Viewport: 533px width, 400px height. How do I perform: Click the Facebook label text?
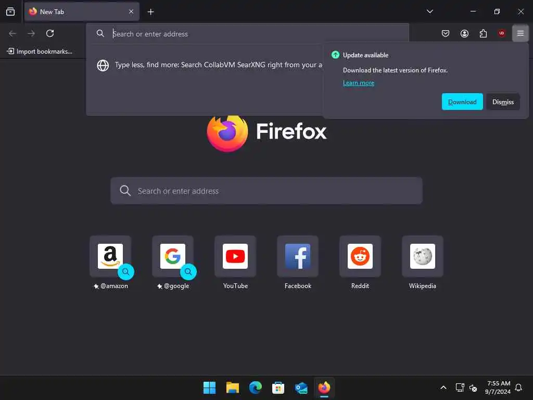click(298, 286)
